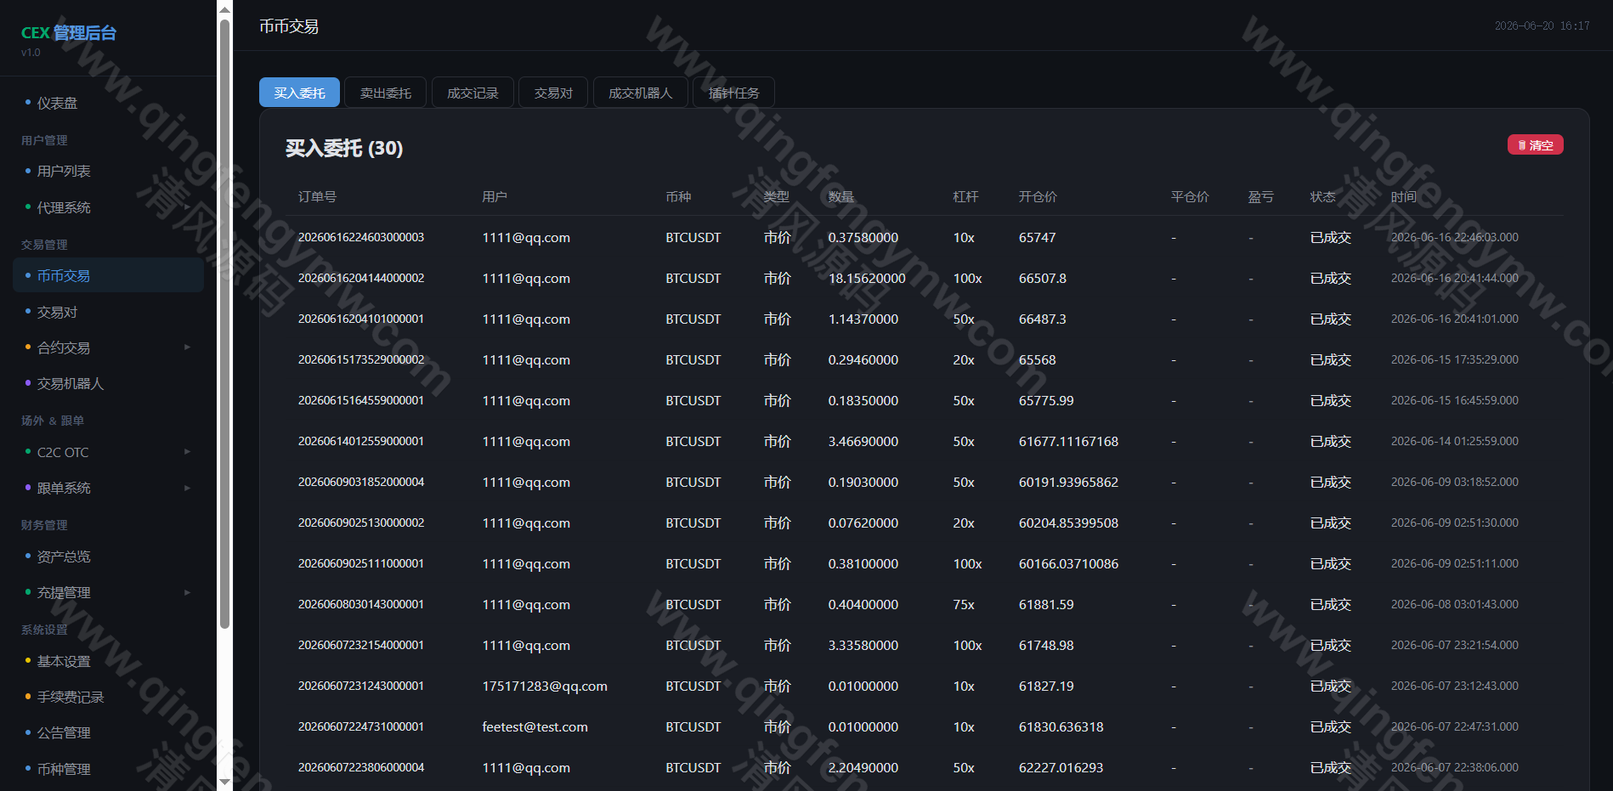Select 币币交易 in the sidebar

click(x=108, y=275)
